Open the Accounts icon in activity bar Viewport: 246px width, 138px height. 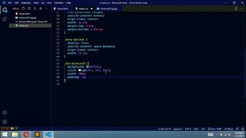coord(5,112)
